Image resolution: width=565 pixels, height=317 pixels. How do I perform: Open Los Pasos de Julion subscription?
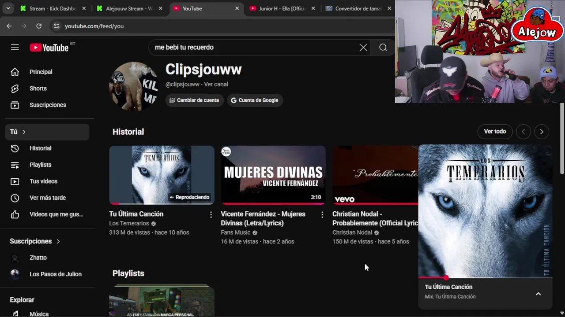(47, 274)
